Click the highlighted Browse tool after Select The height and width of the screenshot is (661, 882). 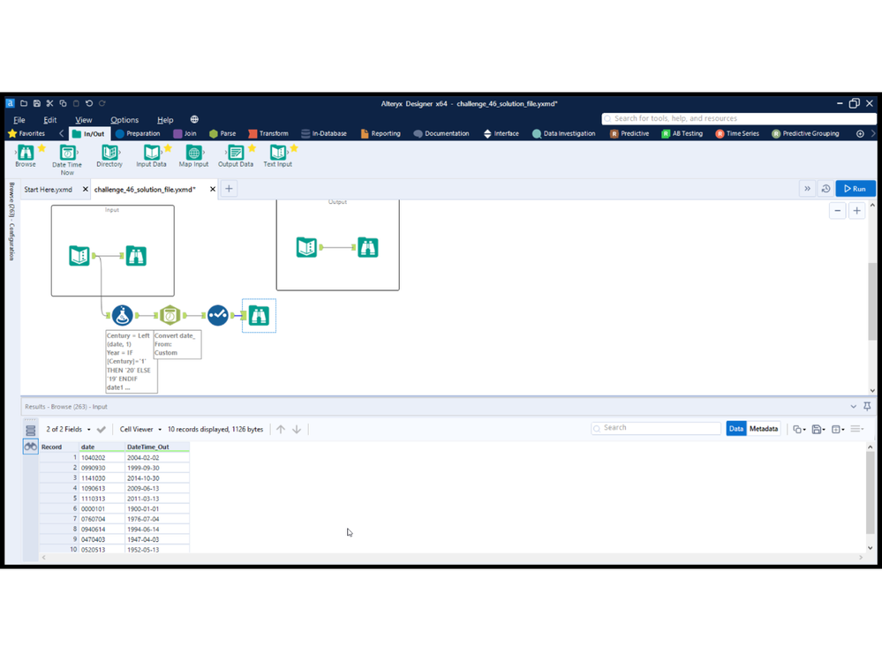click(259, 315)
